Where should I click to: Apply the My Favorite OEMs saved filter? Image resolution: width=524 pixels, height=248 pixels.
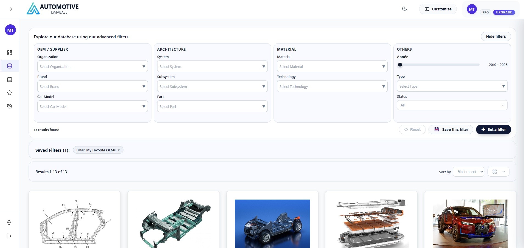tap(96, 150)
